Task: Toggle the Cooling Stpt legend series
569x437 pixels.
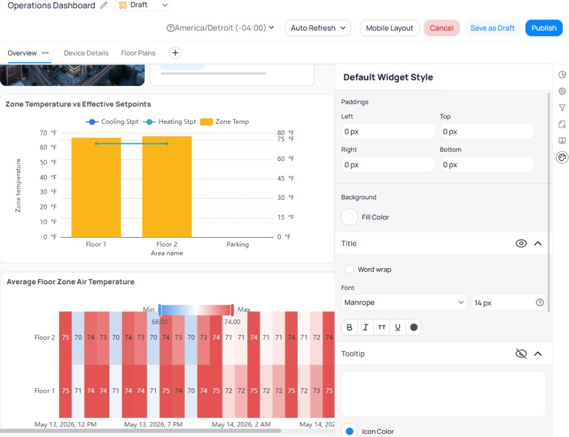Action: [x=112, y=122]
